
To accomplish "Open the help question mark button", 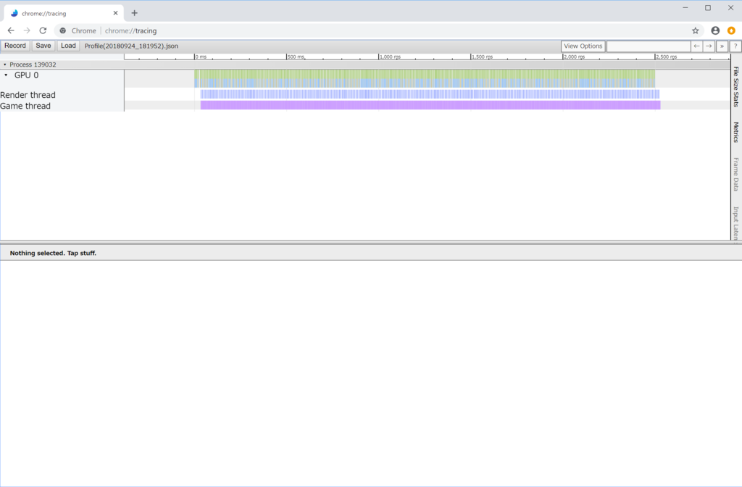I will 735,46.
